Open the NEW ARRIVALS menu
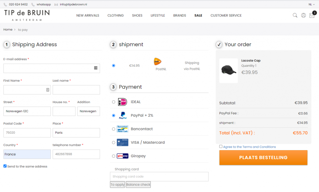 pos(88,16)
